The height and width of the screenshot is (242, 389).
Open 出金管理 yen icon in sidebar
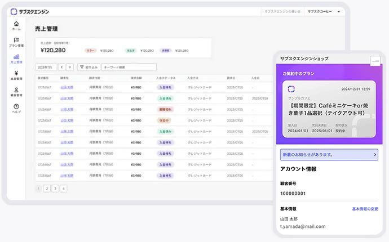[16, 73]
